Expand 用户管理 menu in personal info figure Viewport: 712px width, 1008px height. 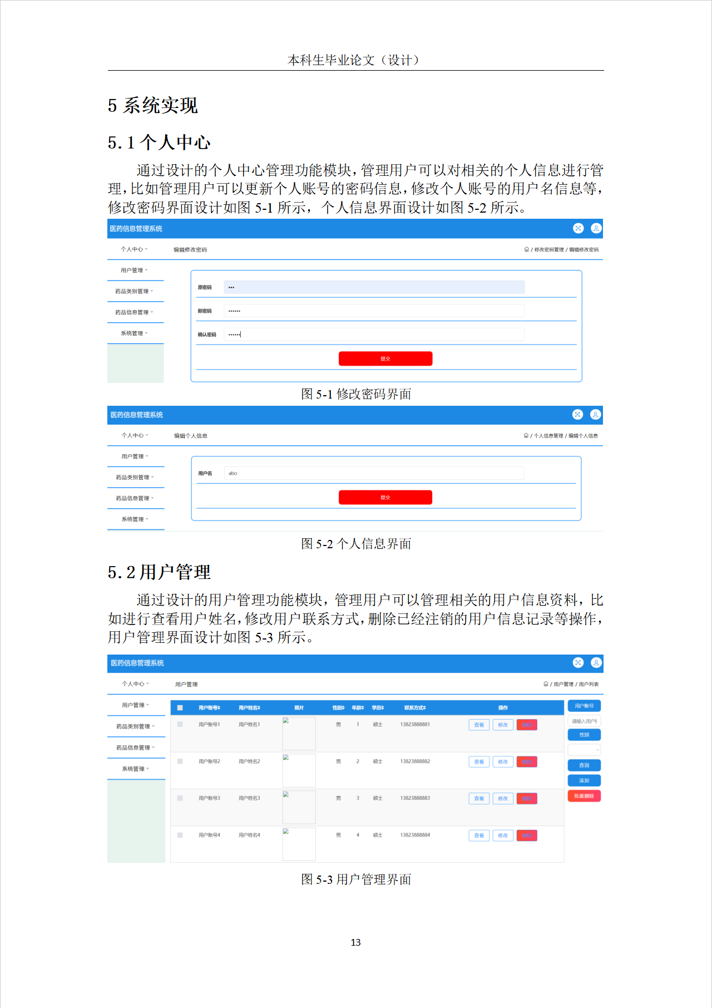click(136, 456)
